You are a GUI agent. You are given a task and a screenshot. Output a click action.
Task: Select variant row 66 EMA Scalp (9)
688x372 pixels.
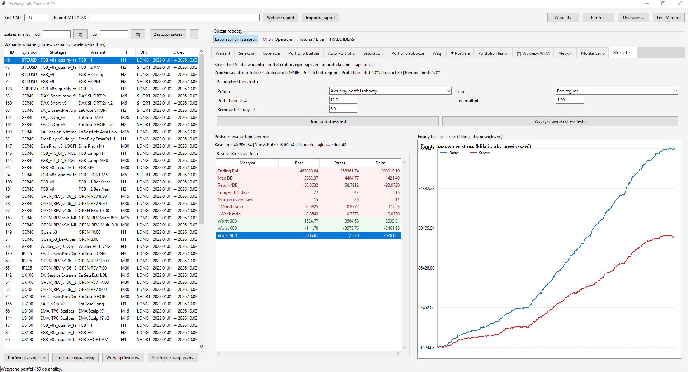point(101,311)
